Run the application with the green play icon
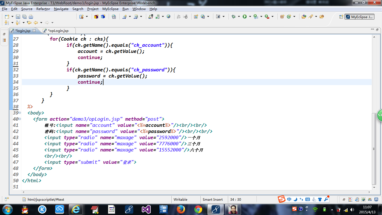The image size is (382, 215). (245, 17)
